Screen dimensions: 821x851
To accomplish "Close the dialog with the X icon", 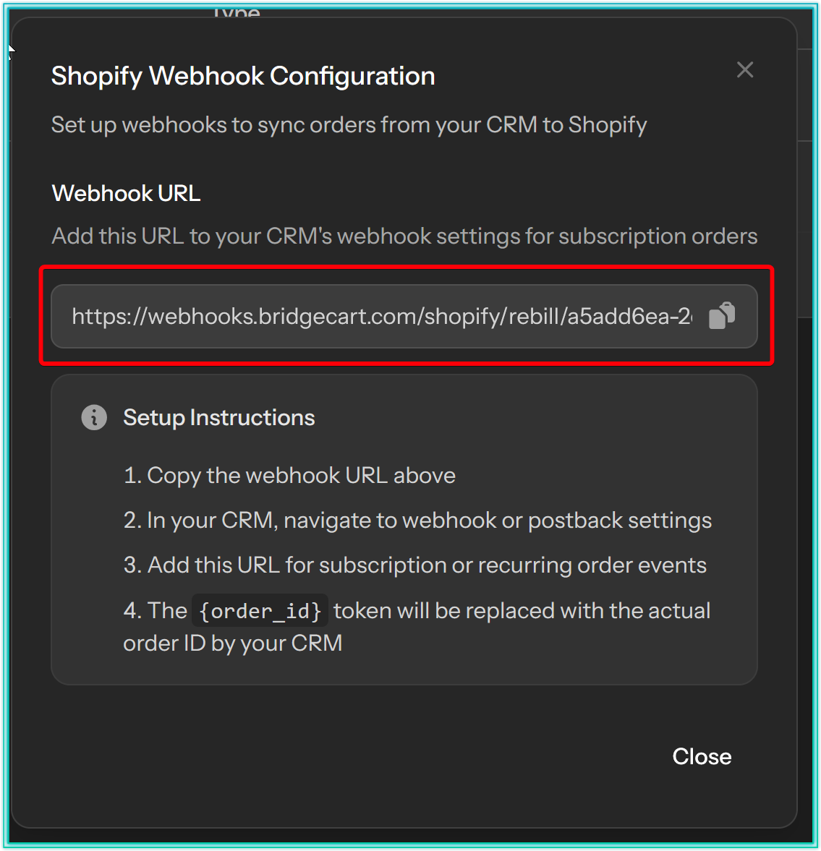I will pyautogui.click(x=745, y=69).
